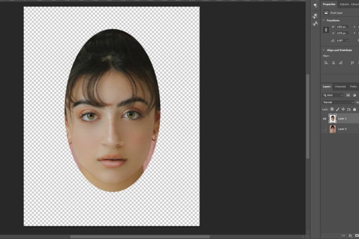Lock layer position with move icon
This screenshot has width=359, height=239.
click(343, 109)
